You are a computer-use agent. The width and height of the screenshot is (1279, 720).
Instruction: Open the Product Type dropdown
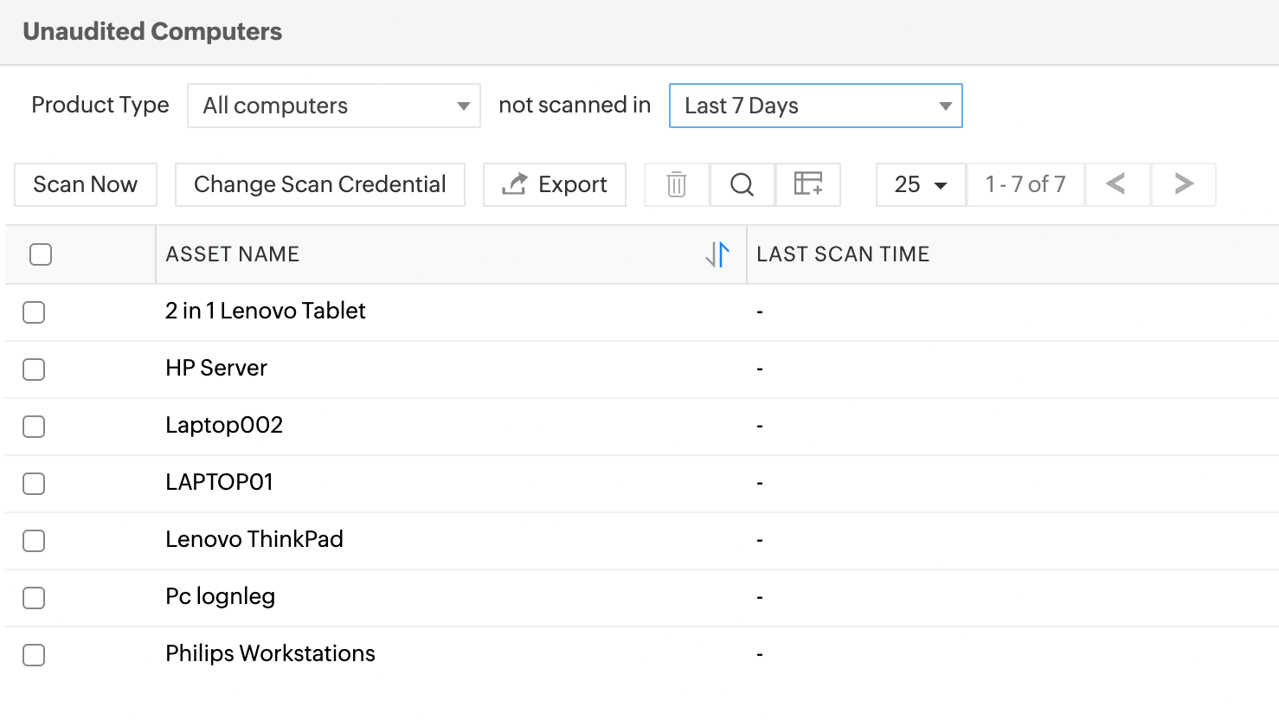(x=334, y=106)
